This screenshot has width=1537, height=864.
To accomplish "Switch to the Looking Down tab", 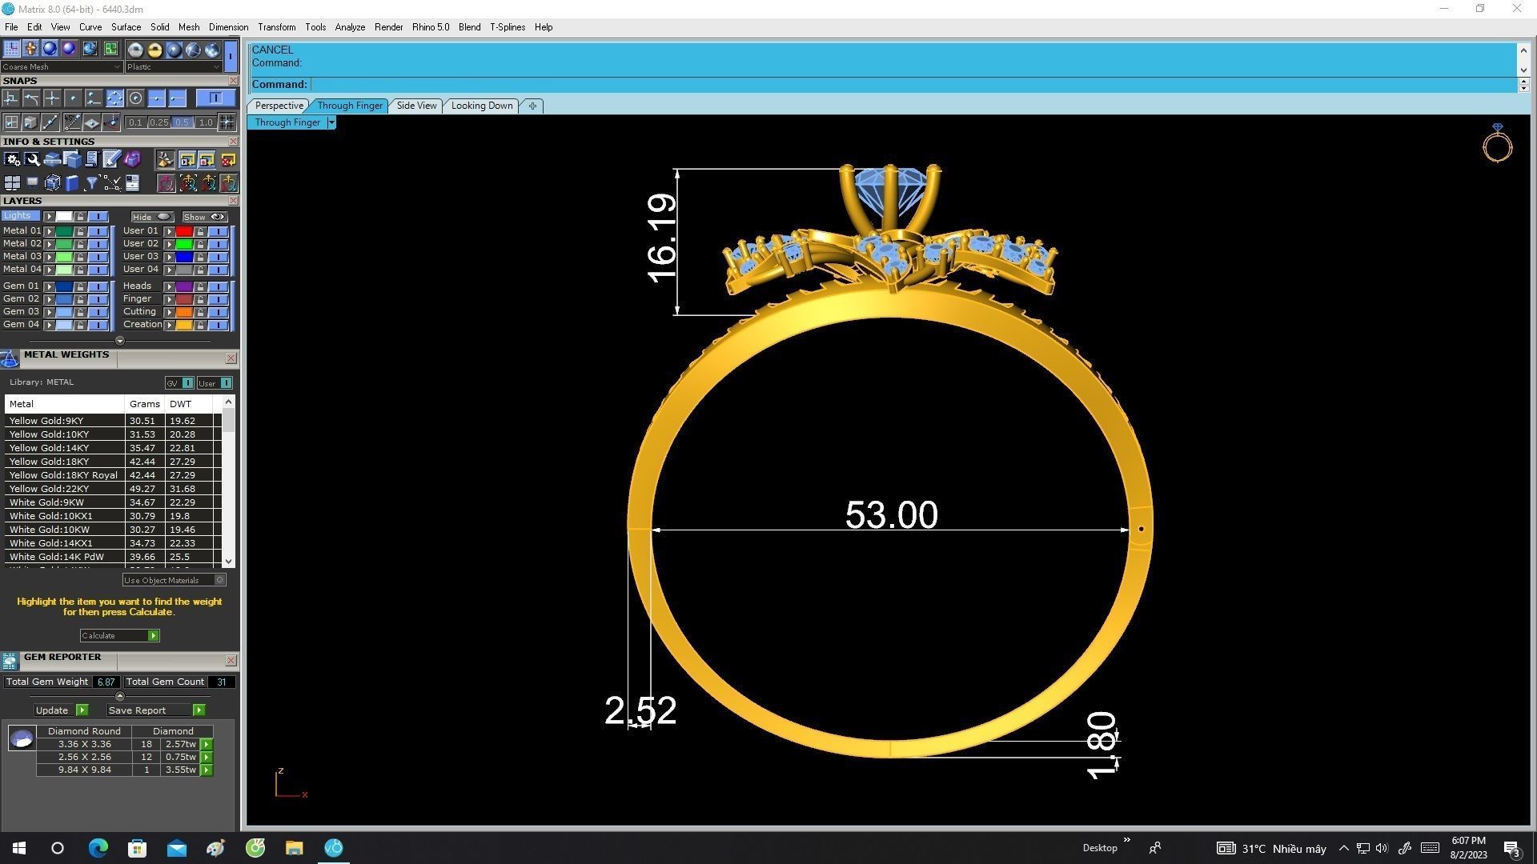I will click(482, 106).
